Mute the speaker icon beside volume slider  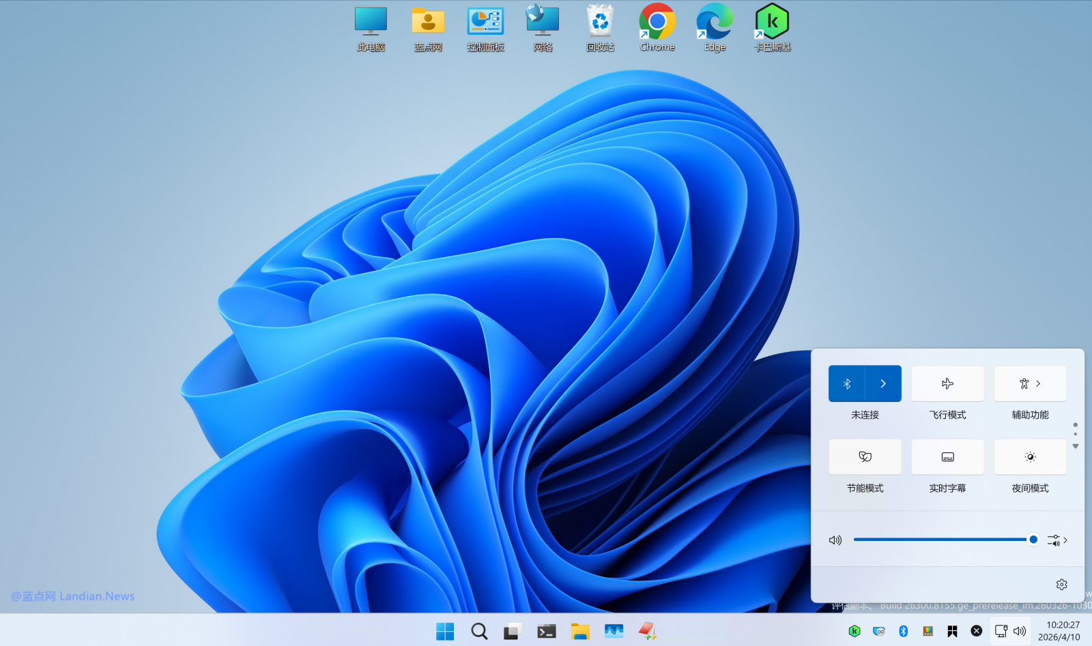pos(835,540)
